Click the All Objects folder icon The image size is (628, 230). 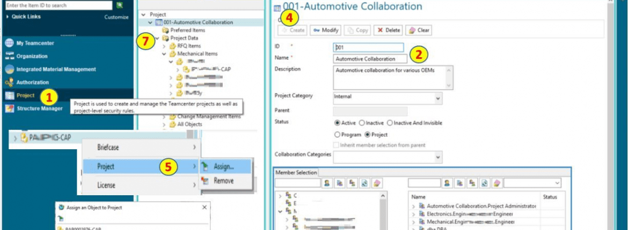point(173,124)
